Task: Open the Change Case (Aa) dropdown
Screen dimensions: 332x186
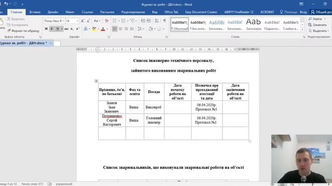Action: [x=97, y=21]
